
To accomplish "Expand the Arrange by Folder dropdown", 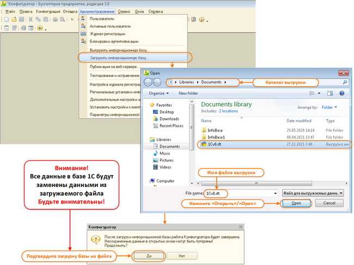I will 329,107.
